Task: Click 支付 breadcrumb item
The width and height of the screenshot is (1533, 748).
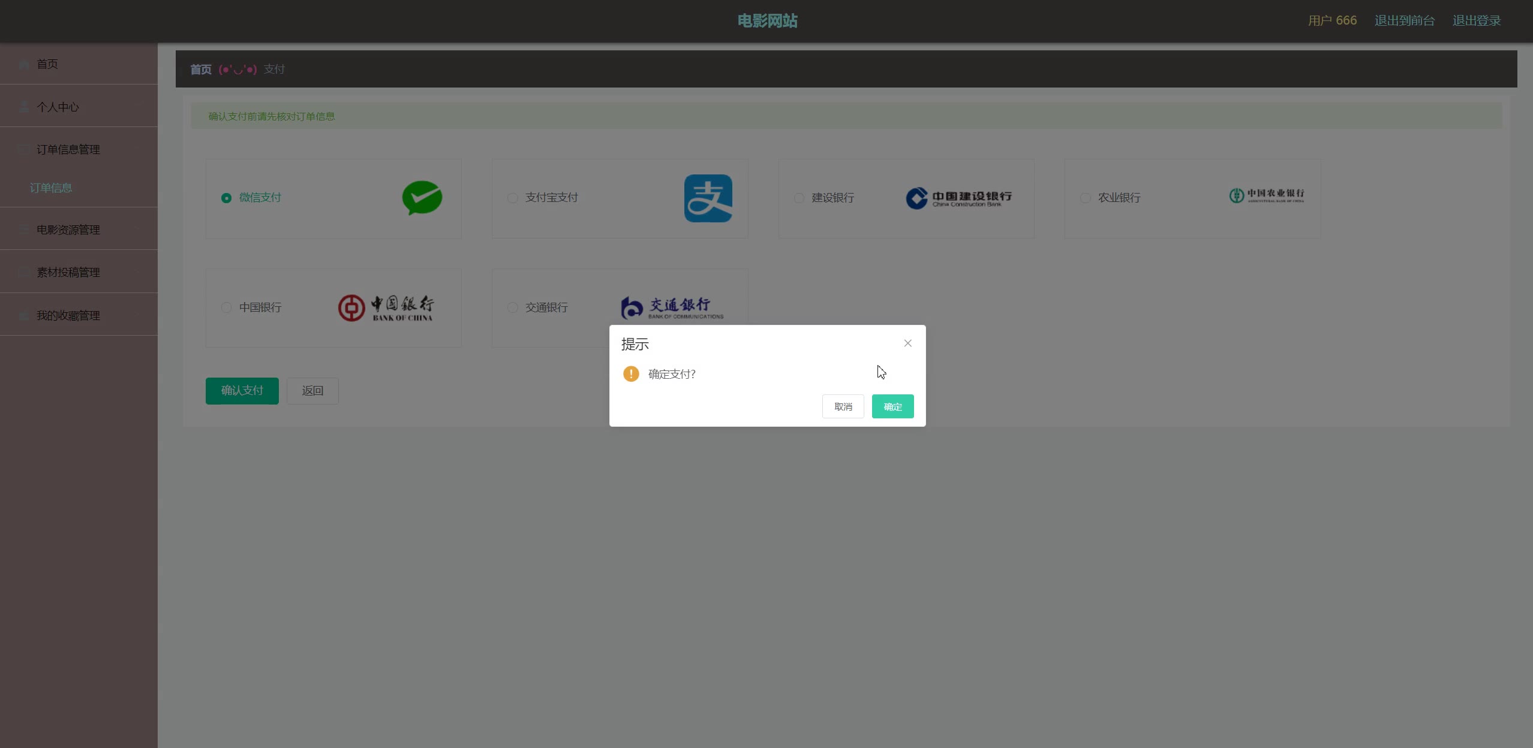Action: point(274,70)
